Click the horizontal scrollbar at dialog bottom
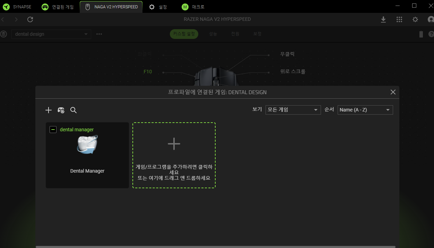434x248 pixels. coord(215,247)
